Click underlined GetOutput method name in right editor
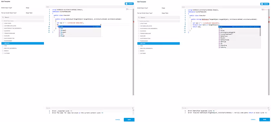Screen dimensions: 271x122 tap(206, 19)
